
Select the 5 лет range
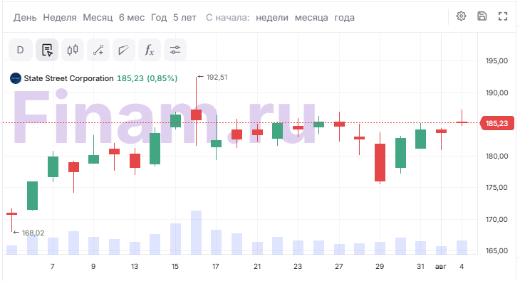point(184,18)
